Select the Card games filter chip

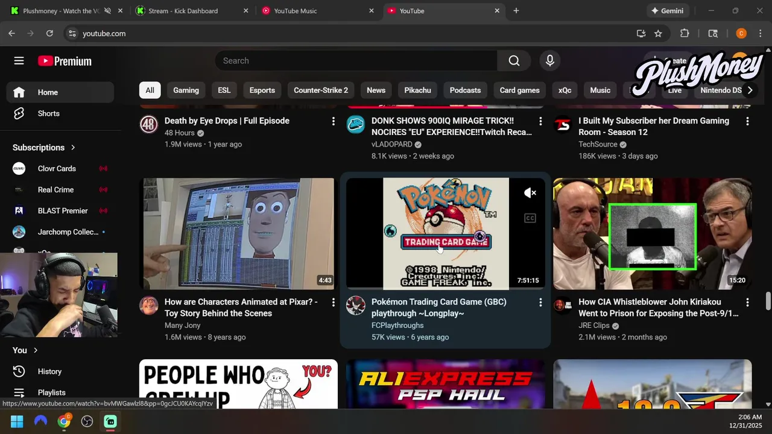[x=519, y=90]
